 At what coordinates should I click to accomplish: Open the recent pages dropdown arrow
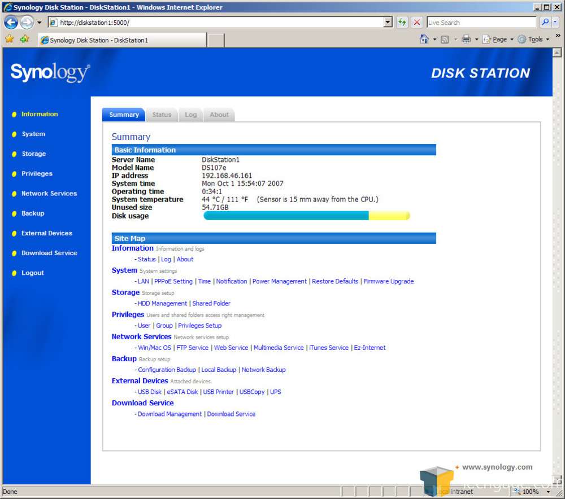[x=40, y=23]
